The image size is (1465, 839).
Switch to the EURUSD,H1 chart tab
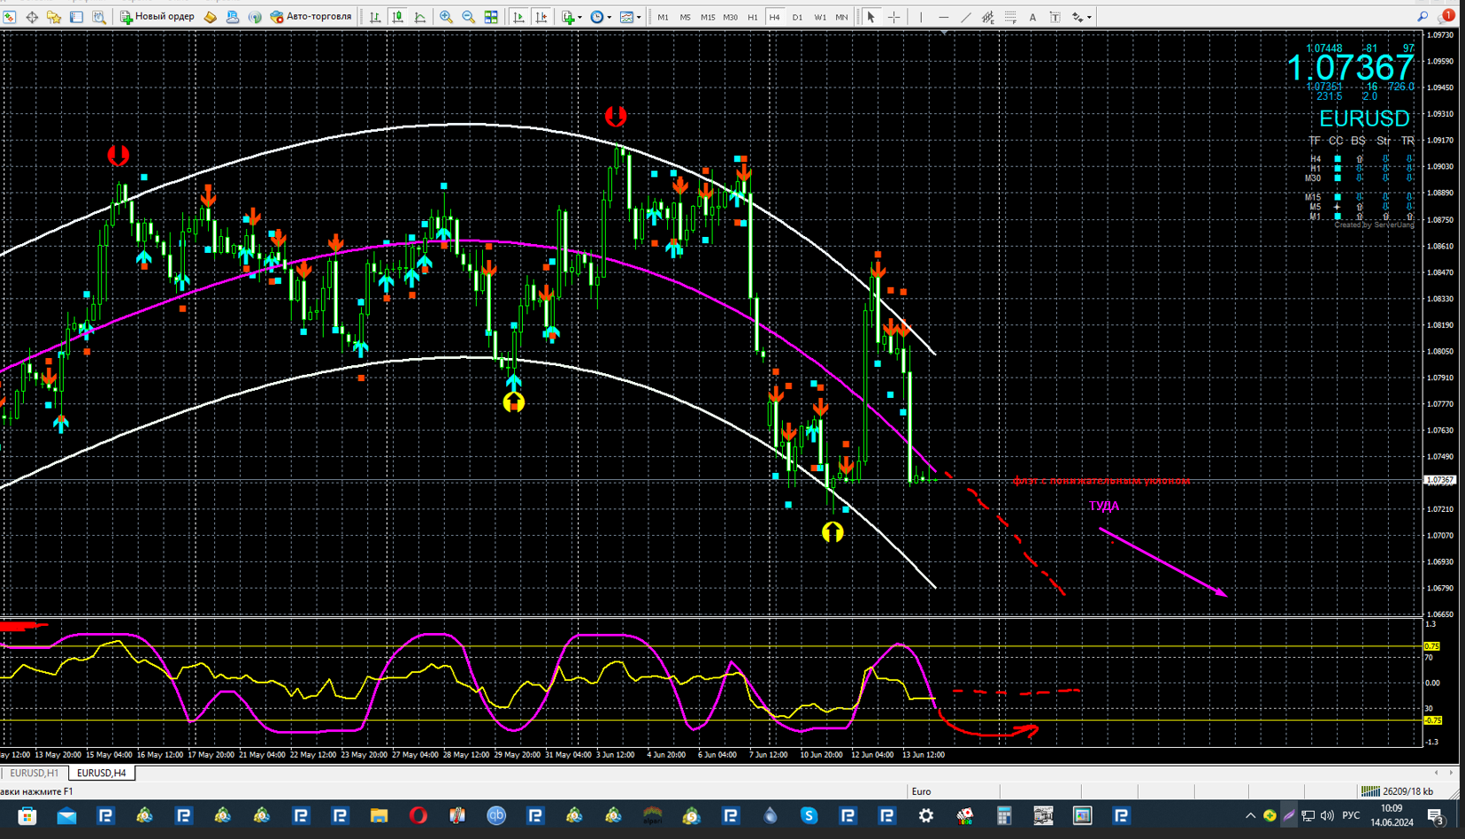point(34,773)
